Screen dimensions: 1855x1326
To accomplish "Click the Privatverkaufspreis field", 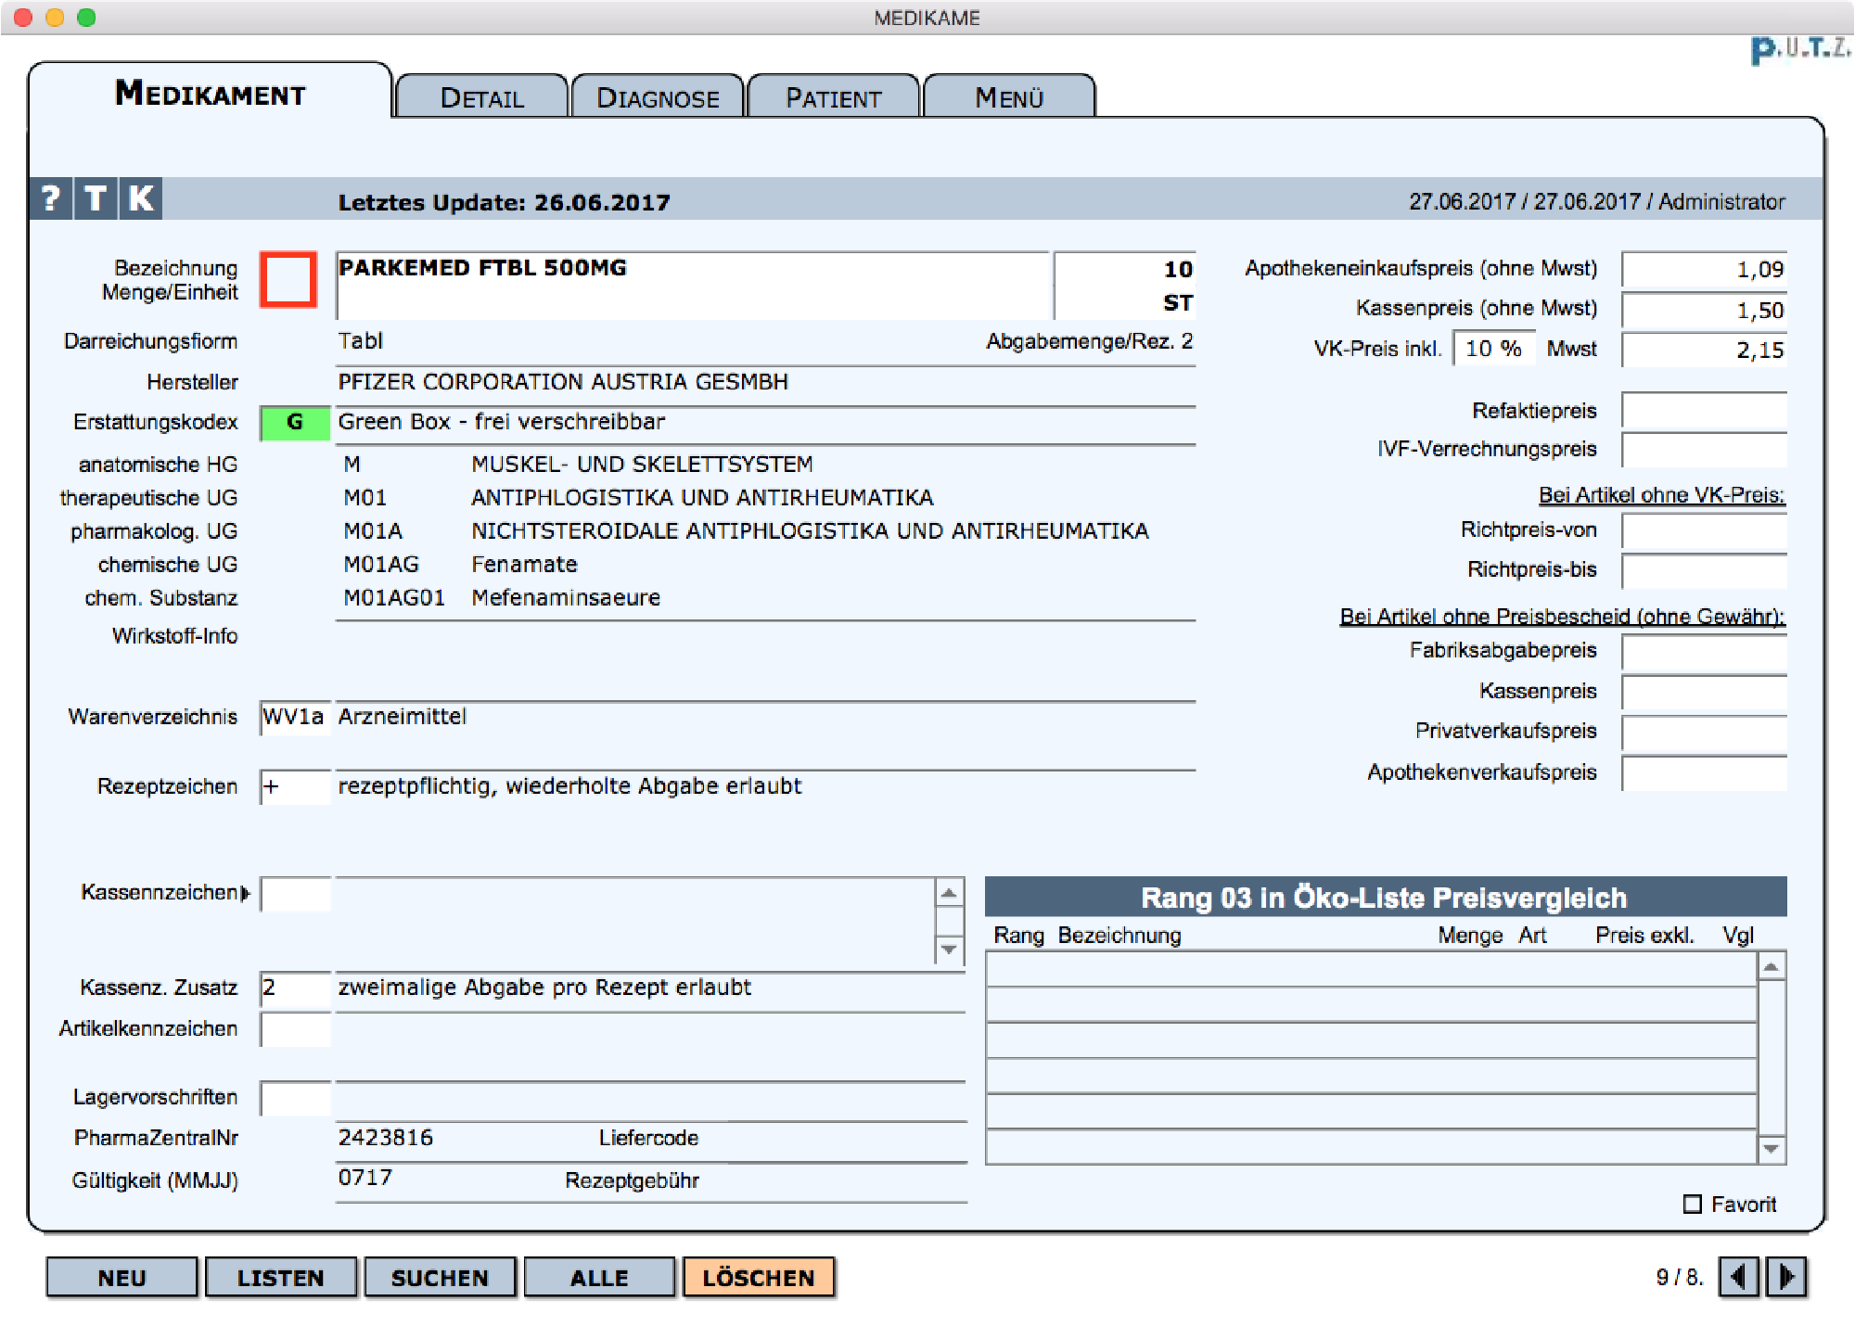I will pos(1705,732).
